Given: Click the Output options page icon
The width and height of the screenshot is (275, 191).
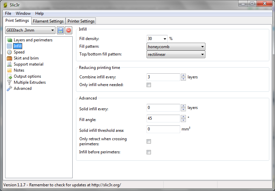Looking at the screenshot, I should (x=9, y=76).
